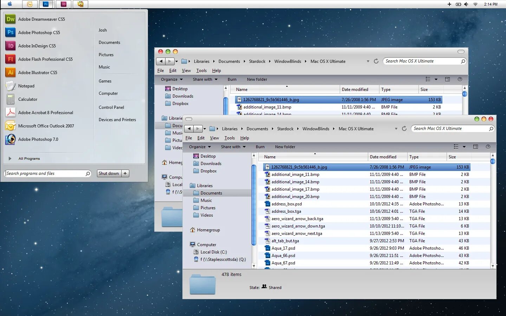Image resolution: width=506 pixels, height=316 pixels.
Task: Click New folder in front window
Action: [x=285, y=147]
